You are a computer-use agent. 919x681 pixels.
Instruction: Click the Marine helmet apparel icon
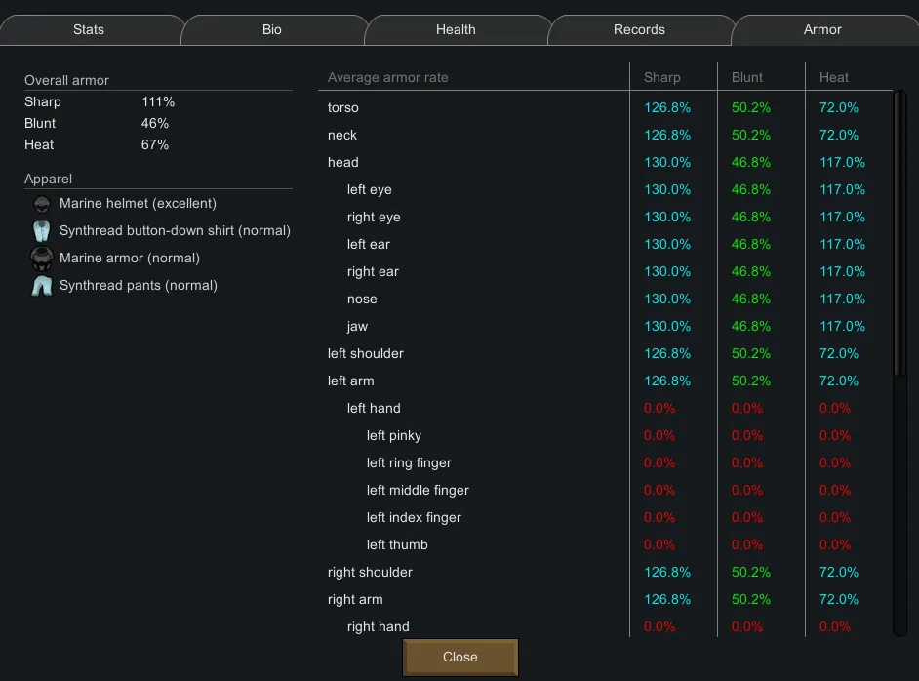(41, 204)
